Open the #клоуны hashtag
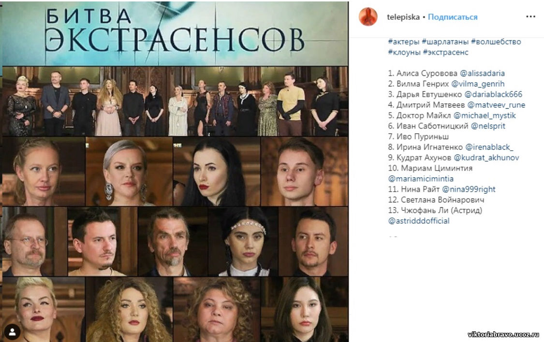 tap(404, 52)
